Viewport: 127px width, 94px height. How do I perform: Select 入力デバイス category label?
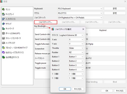tap(10, 19)
